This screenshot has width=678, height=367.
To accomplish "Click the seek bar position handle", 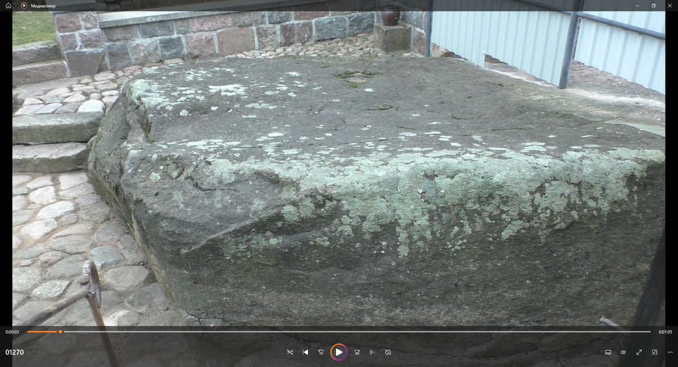I will tap(60, 332).
